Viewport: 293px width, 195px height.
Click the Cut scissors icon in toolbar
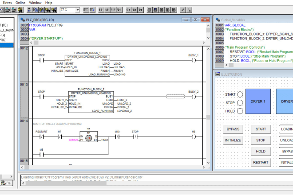coord(28,10)
